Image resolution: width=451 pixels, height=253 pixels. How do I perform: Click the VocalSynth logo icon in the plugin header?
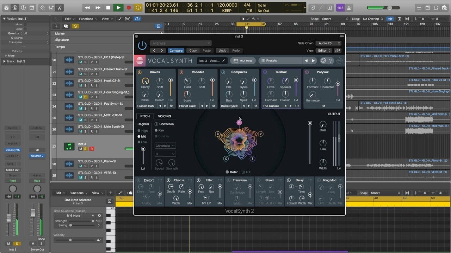[141, 60]
